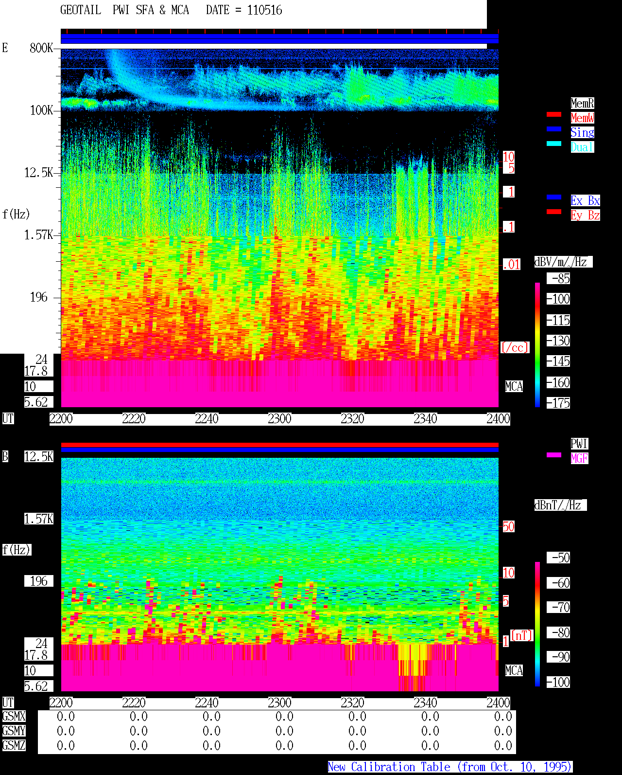Click the dBnT/√Hz magnetic color scale bar
Viewport: 622px width, 775px height.
537,624
